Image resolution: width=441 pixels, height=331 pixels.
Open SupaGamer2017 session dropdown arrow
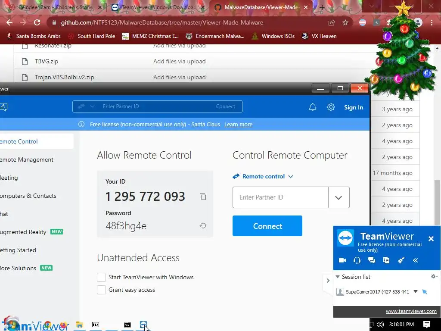(x=416, y=292)
